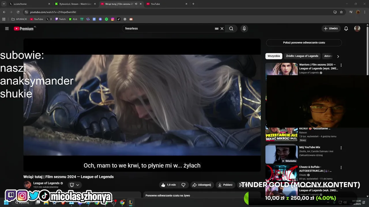Open the Chrome media control button
This screenshot has height=207, width=369.
click(x=351, y=12)
